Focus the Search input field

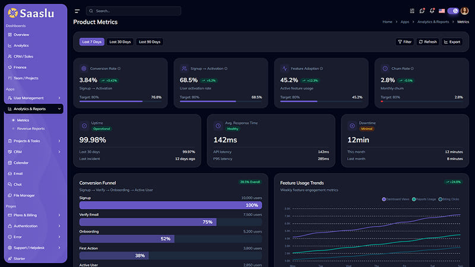pos(133,11)
